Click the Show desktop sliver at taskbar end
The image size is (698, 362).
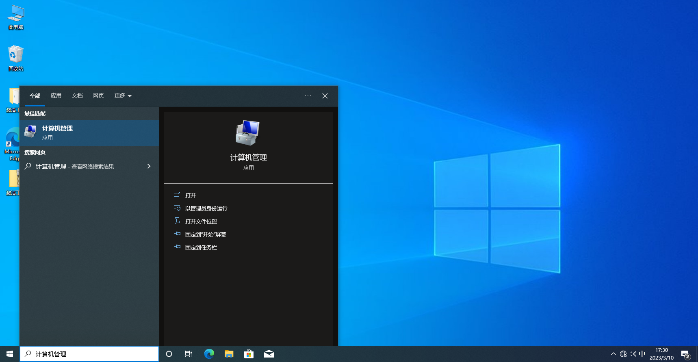click(x=696, y=354)
